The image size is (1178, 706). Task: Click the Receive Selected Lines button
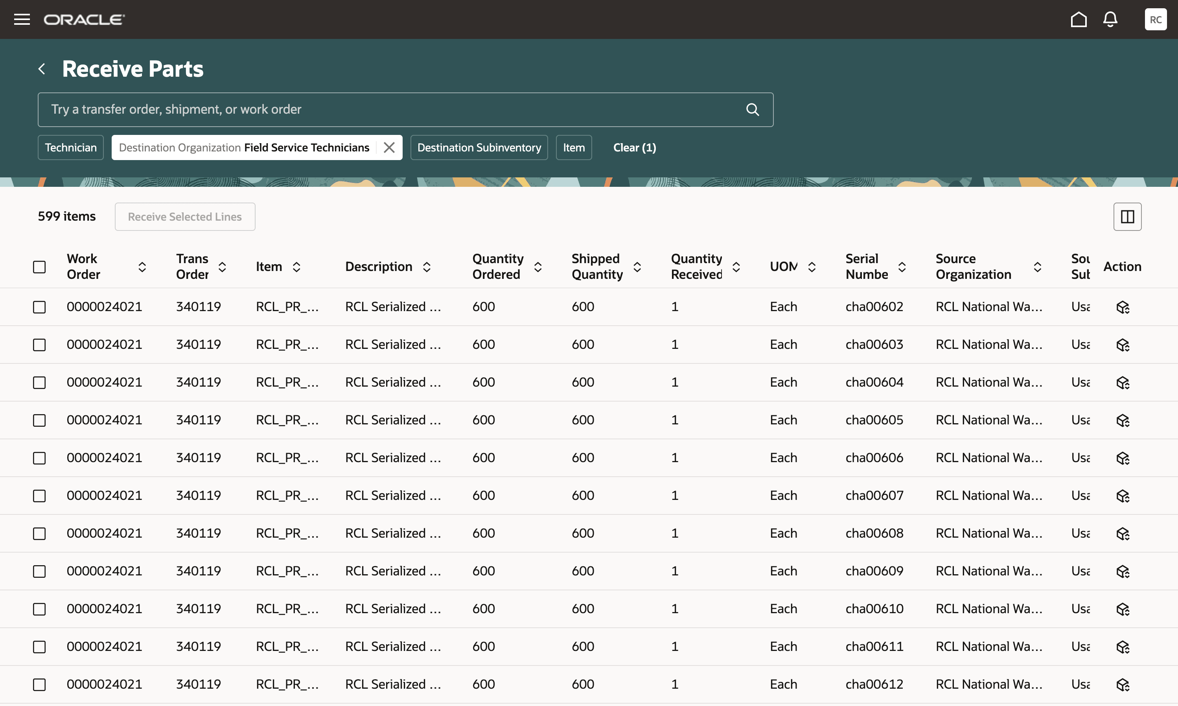point(185,217)
